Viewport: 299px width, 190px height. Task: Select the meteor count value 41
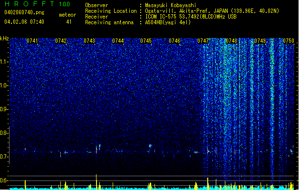69,22
